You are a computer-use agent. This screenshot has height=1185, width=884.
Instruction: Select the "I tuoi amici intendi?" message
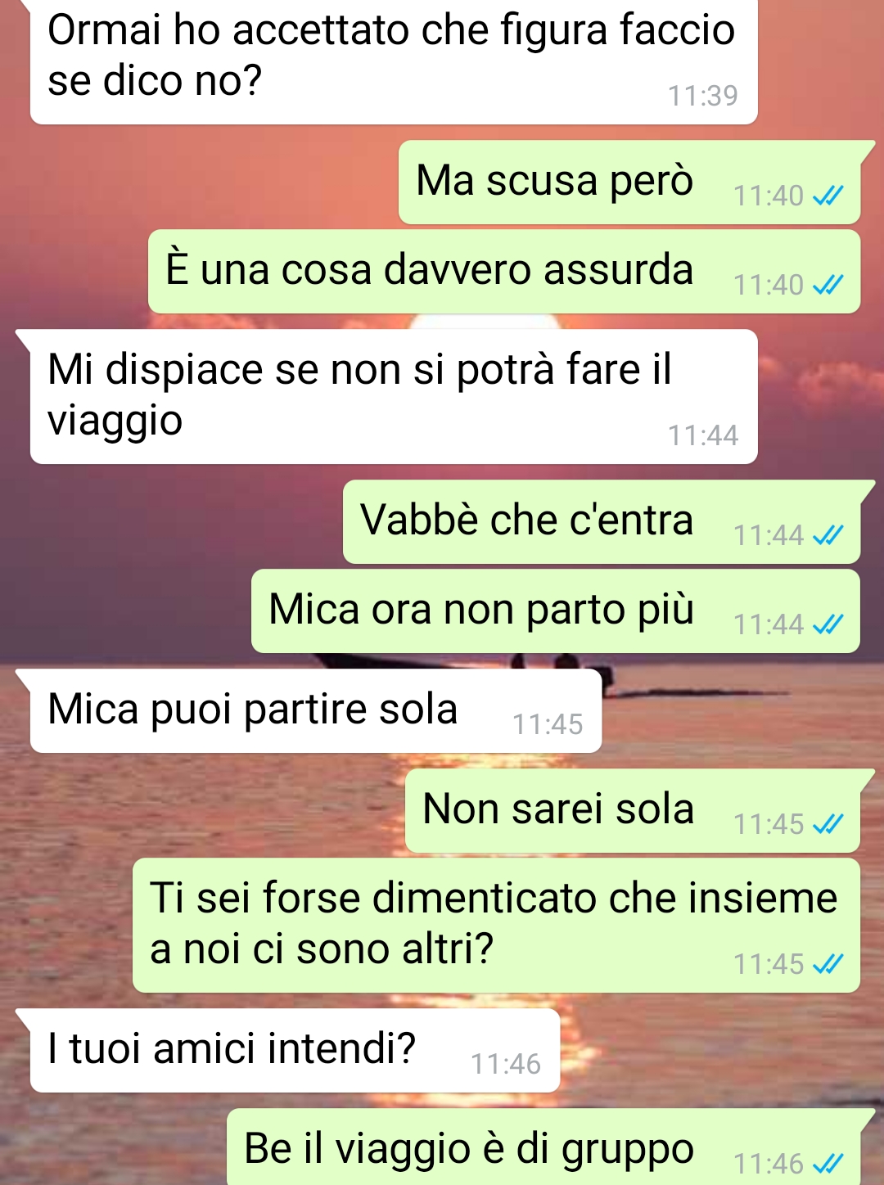(x=295, y=1050)
